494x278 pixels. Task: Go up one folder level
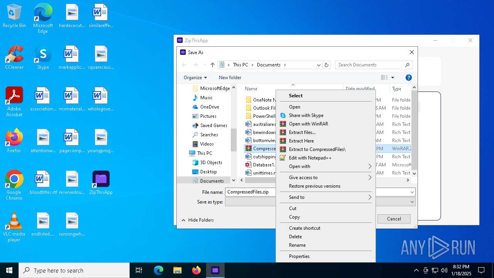click(212, 65)
